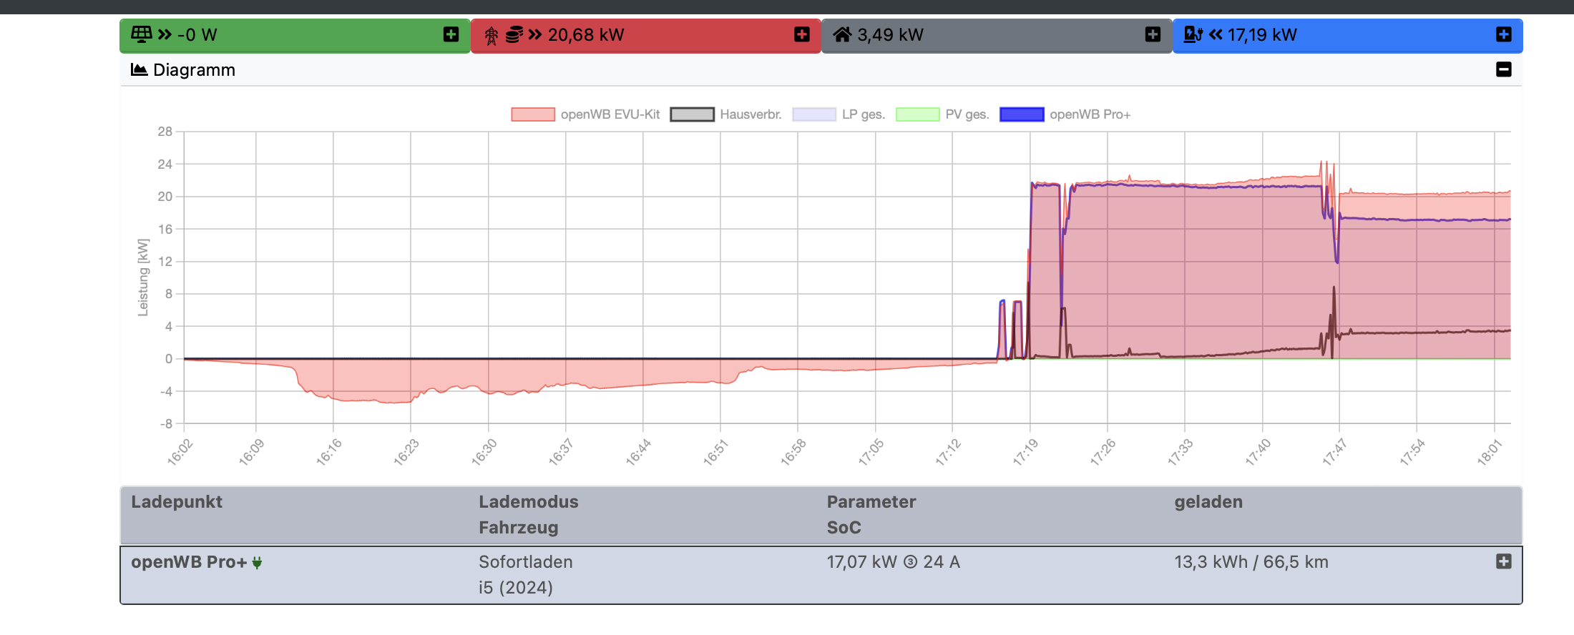The height and width of the screenshot is (635, 1574).
Task: Expand the openWB Pro+ charge point row
Action: [x=1503, y=561]
